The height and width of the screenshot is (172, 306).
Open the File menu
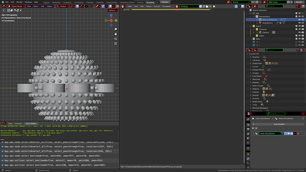coord(7,2)
